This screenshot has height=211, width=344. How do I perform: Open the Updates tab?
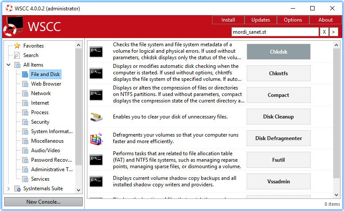click(260, 20)
